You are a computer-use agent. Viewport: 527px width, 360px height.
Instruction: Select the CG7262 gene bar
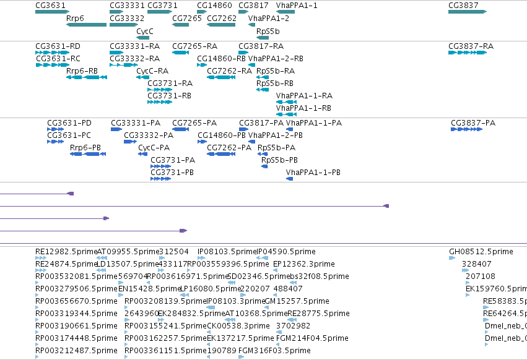(x=221, y=25)
